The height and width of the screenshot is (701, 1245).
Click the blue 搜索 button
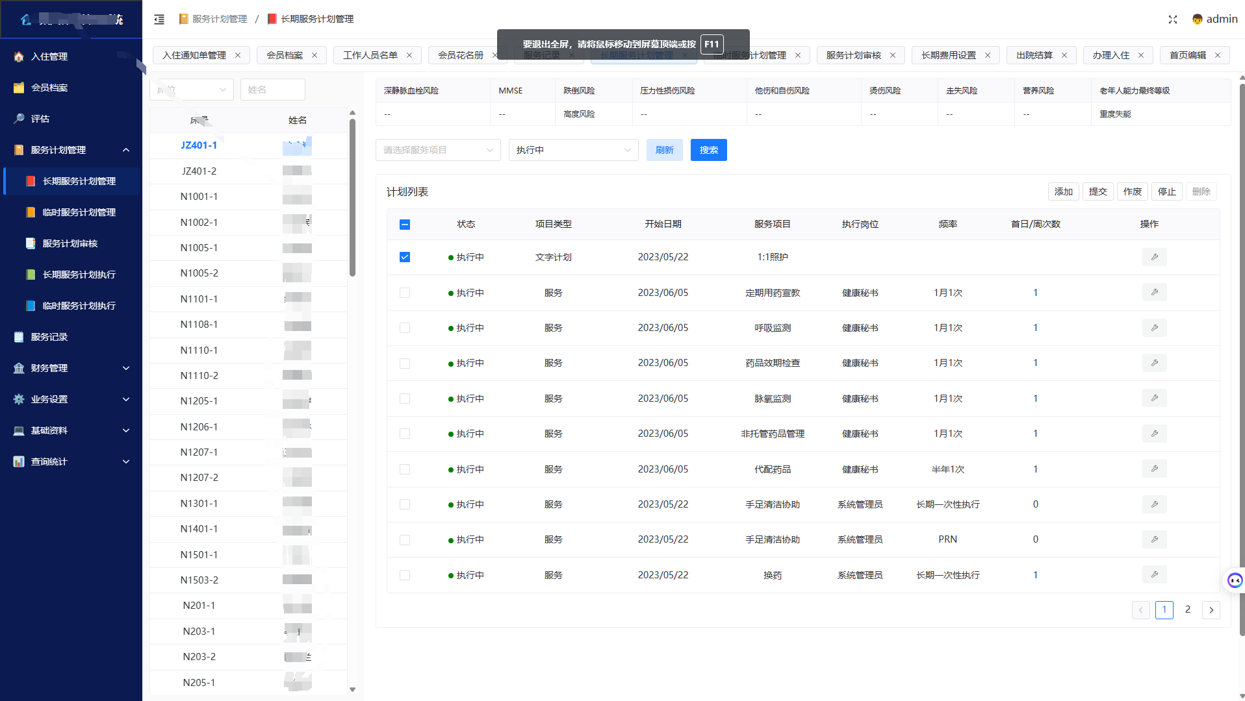[708, 150]
